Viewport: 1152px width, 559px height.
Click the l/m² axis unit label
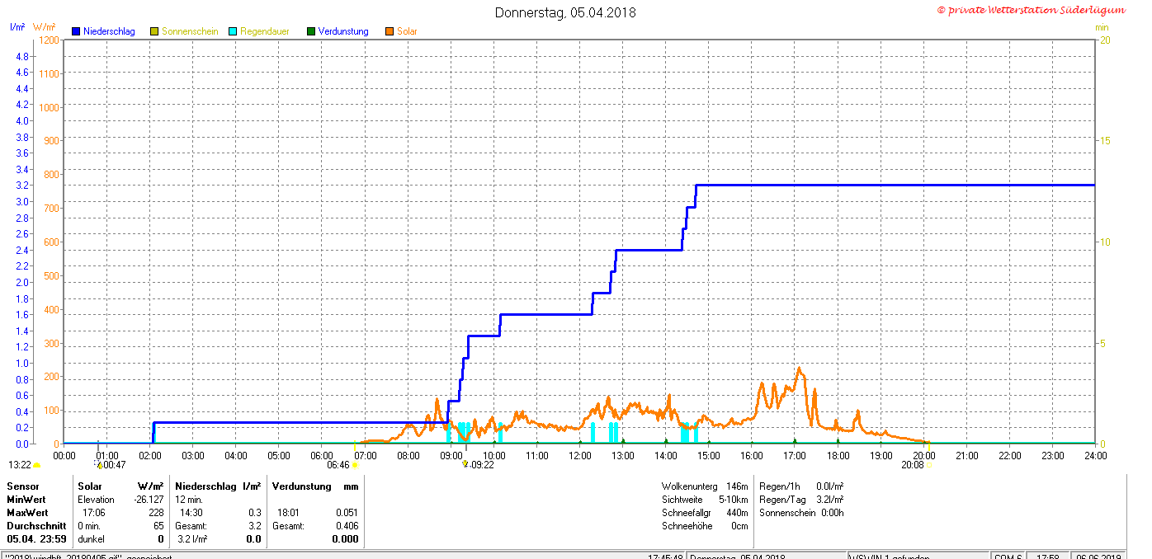[17, 27]
